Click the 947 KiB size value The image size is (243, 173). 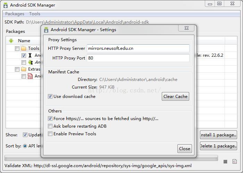(107, 87)
